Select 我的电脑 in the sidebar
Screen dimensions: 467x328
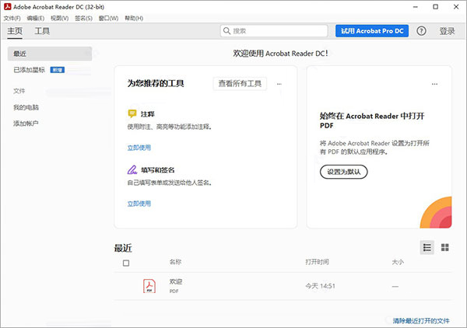pos(26,107)
